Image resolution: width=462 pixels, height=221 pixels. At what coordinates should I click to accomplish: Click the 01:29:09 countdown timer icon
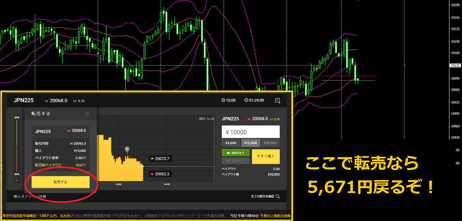tap(246, 100)
